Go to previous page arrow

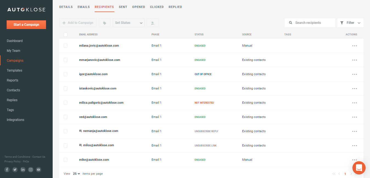point(339,174)
